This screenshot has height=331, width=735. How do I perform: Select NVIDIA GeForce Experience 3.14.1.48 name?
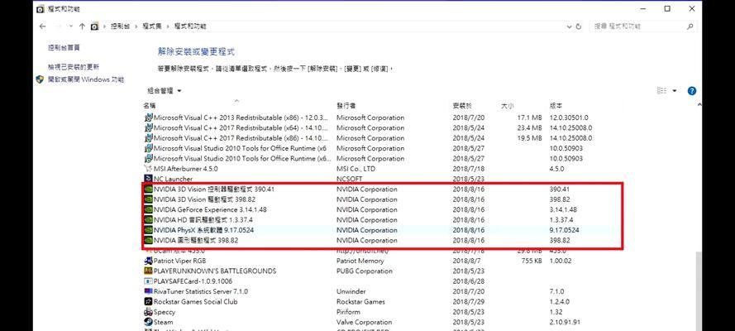point(210,209)
